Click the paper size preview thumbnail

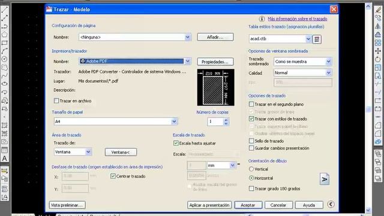216,88
